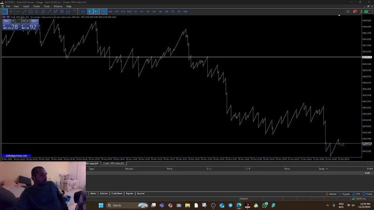Switch to the H1 timeframe
The width and height of the screenshot is (374, 210).
pyautogui.click(x=135, y=12)
